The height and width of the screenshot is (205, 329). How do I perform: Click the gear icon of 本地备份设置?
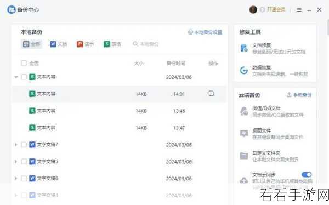coord(190,32)
